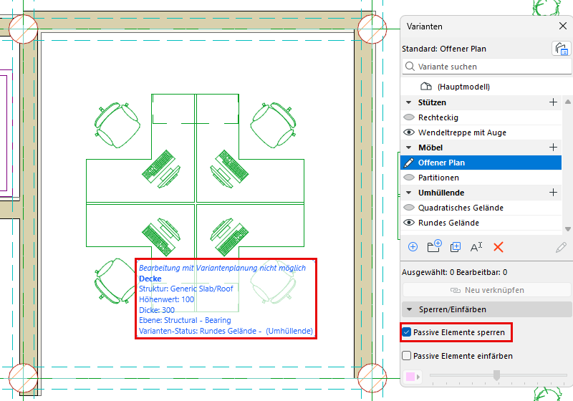Open the variant settings icon beside Standard
The image size is (573, 401).
(x=561, y=49)
